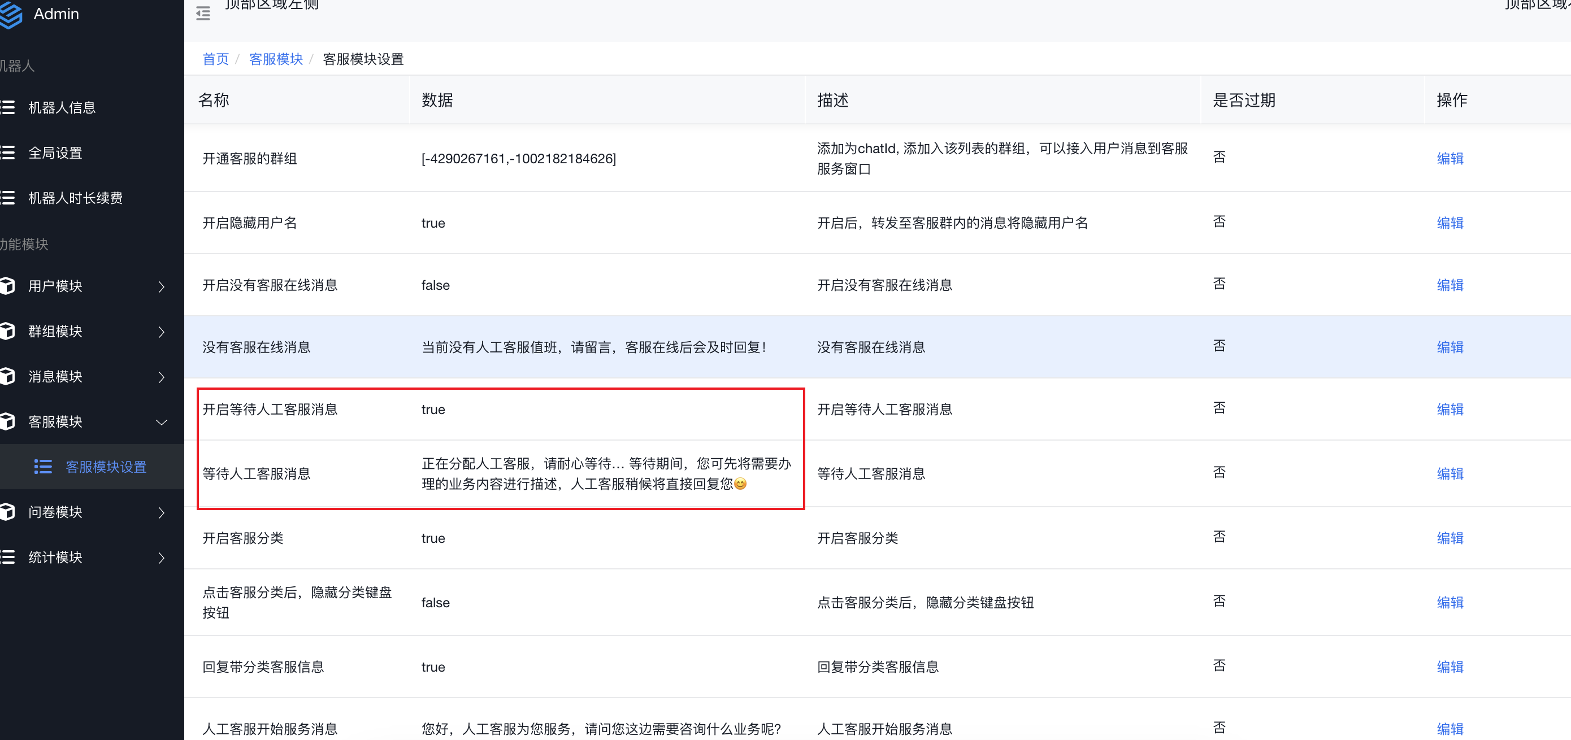The height and width of the screenshot is (740, 1571).
Task: Go to 首页 breadcrumb link
Action: click(x=215, y=59)
